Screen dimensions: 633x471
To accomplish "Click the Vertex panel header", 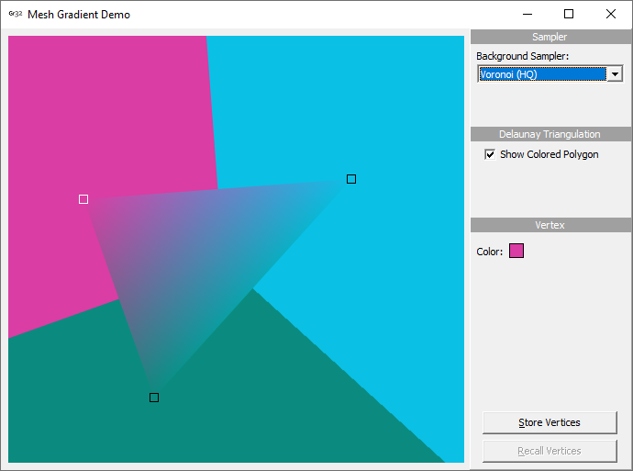I will (550, 225).
